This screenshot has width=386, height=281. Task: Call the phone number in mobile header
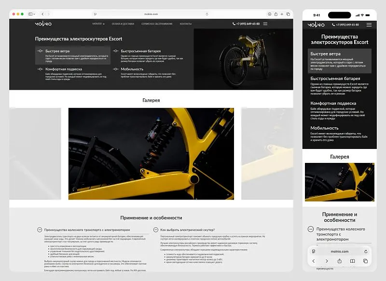[345, 25]
